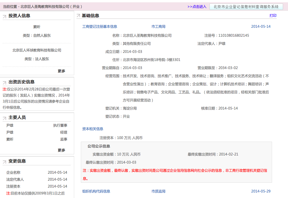Open 资本相关信息 section link

(x=93, y=129)
